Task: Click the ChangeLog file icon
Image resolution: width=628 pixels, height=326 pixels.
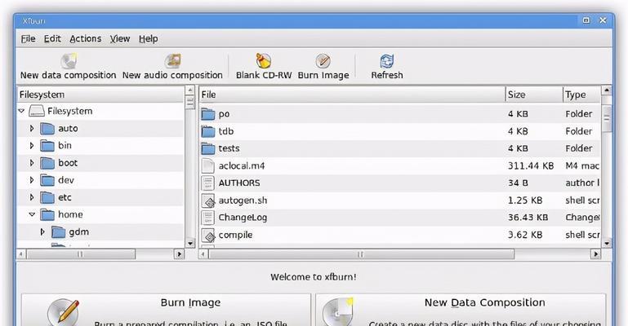Action: point(208,218)
